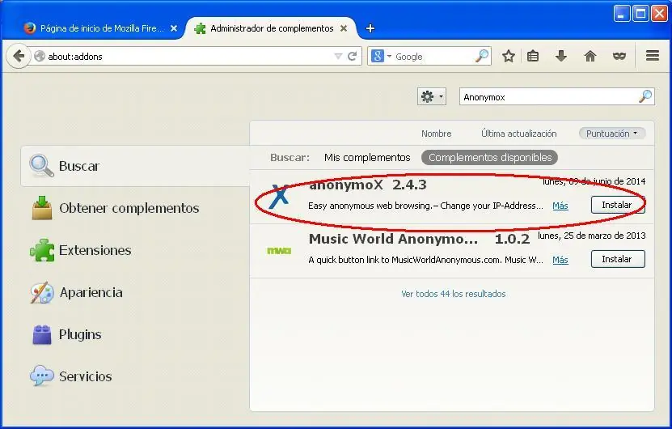Bookmark this page with the star
The height and width of the screenshot is (429, 672).
[509, 56]
